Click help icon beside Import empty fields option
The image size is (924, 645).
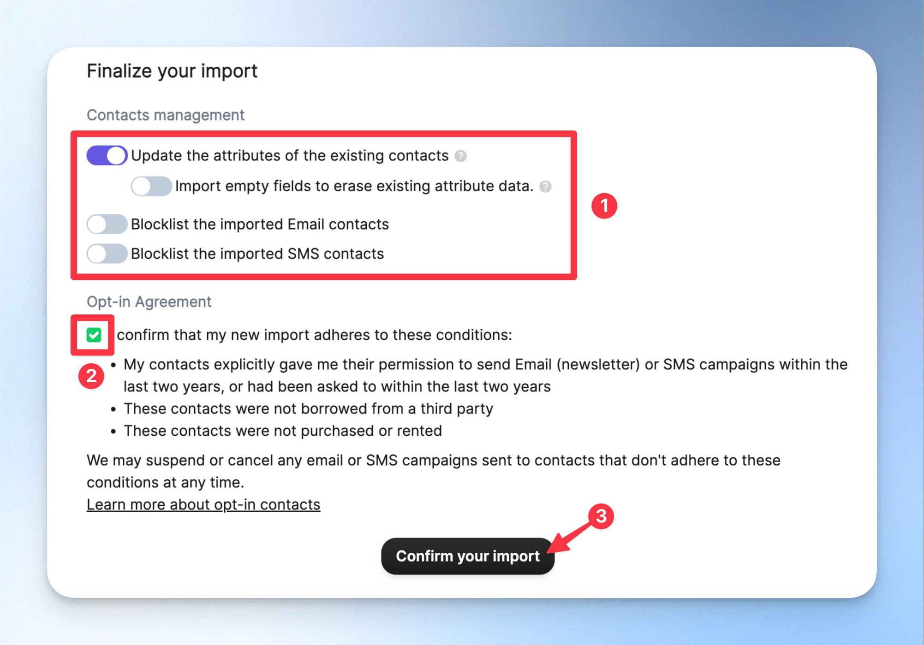(545, 187)
